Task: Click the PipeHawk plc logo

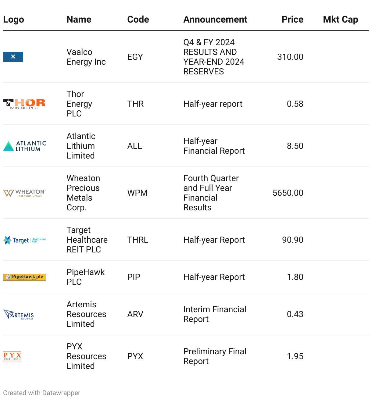Action: [x=24, y=277]
